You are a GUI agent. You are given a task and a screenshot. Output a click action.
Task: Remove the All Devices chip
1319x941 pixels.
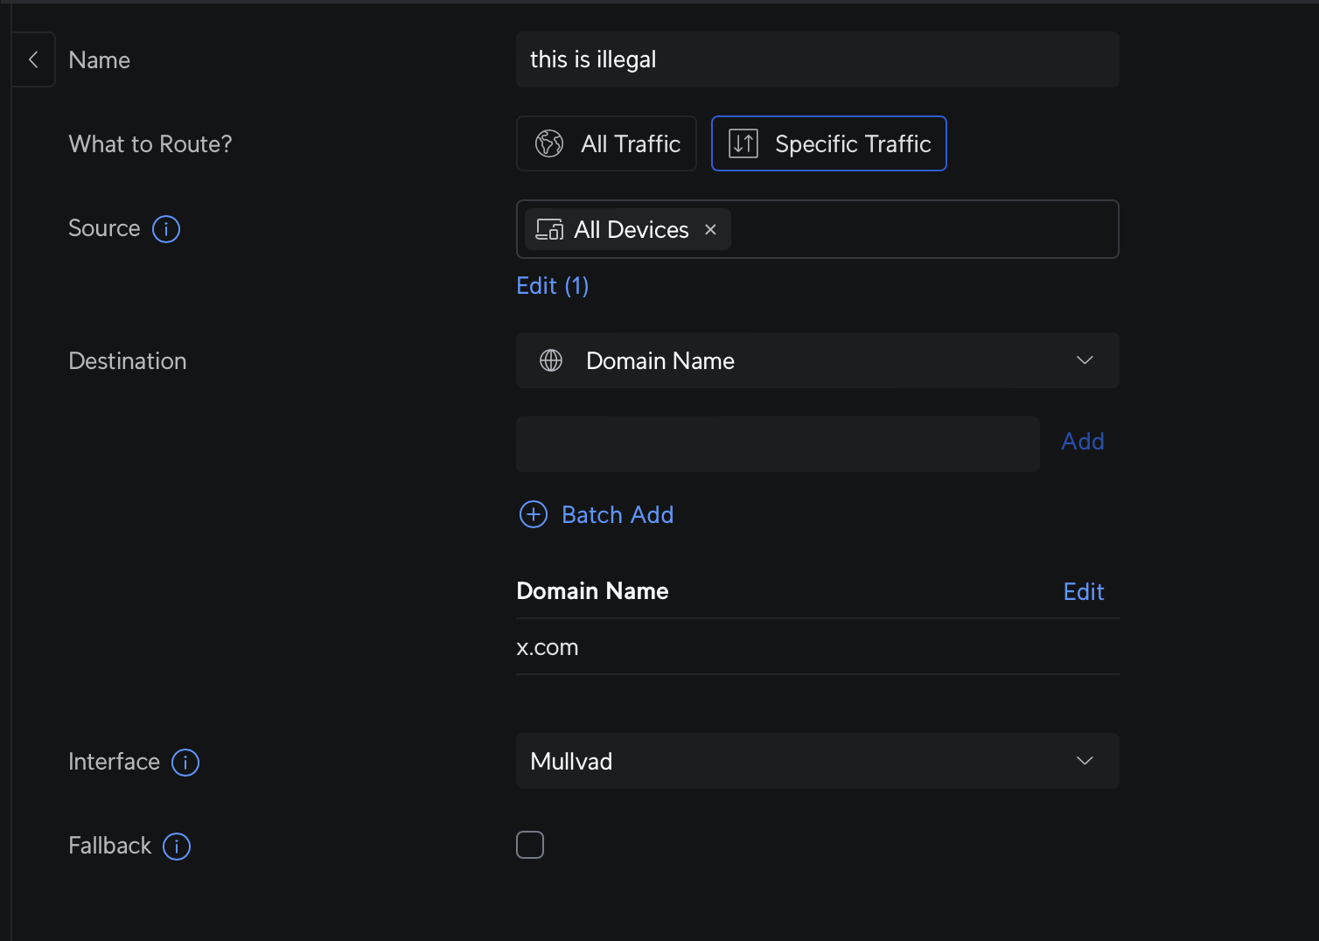click(x=710, y=229)
